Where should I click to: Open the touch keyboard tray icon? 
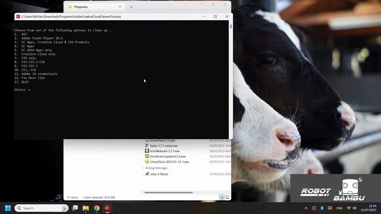pyautogui.click(x=330, y=208)
